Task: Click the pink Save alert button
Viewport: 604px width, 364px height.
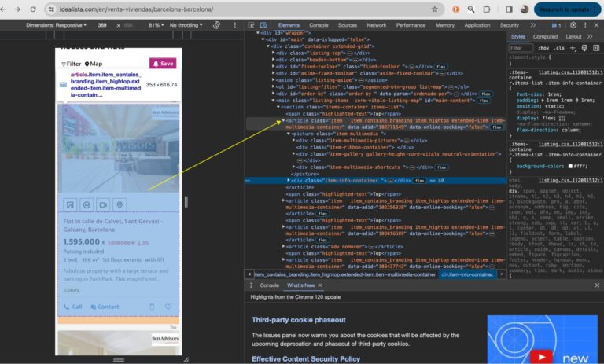Action: (163, 64)
